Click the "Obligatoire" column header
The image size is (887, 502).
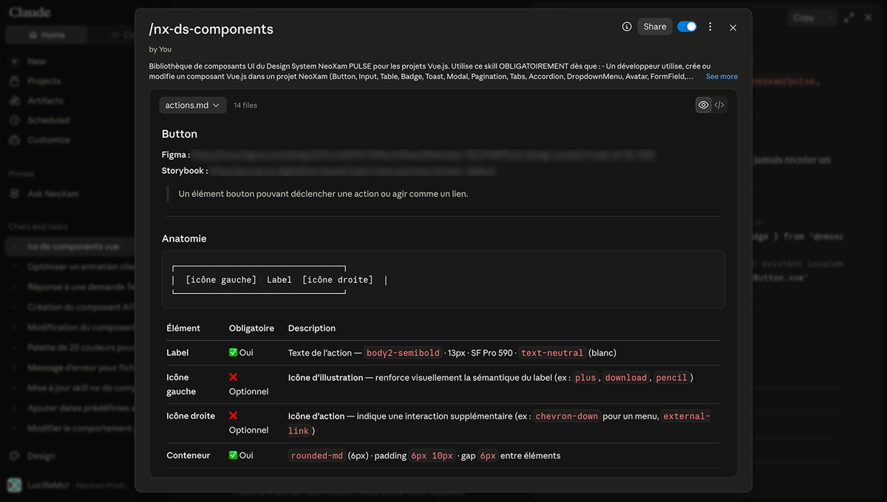251,328
